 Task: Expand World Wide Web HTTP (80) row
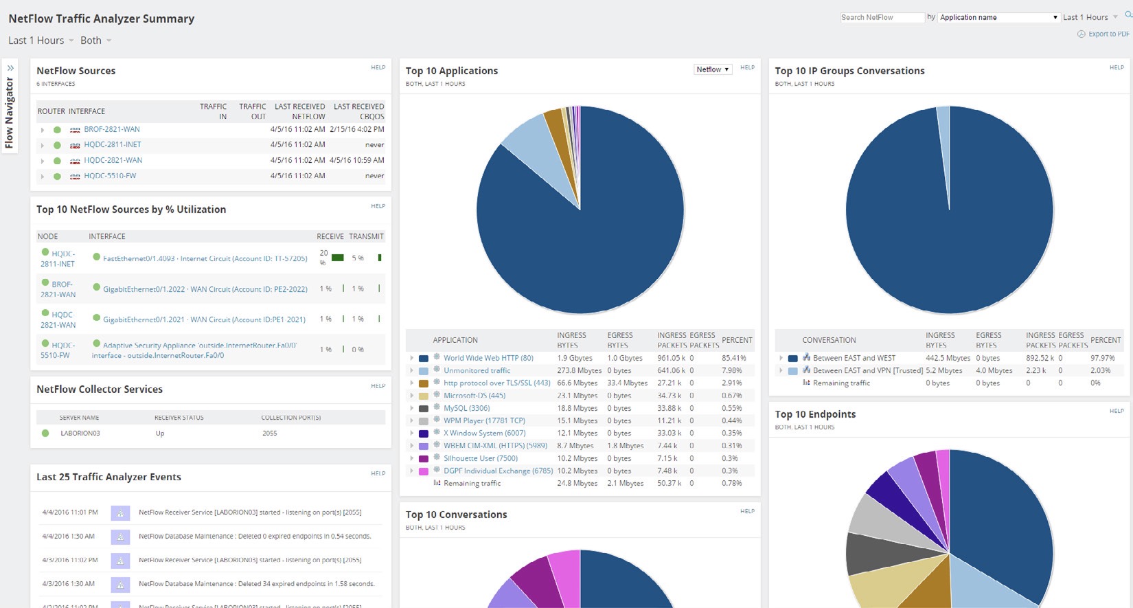[411, 358]
